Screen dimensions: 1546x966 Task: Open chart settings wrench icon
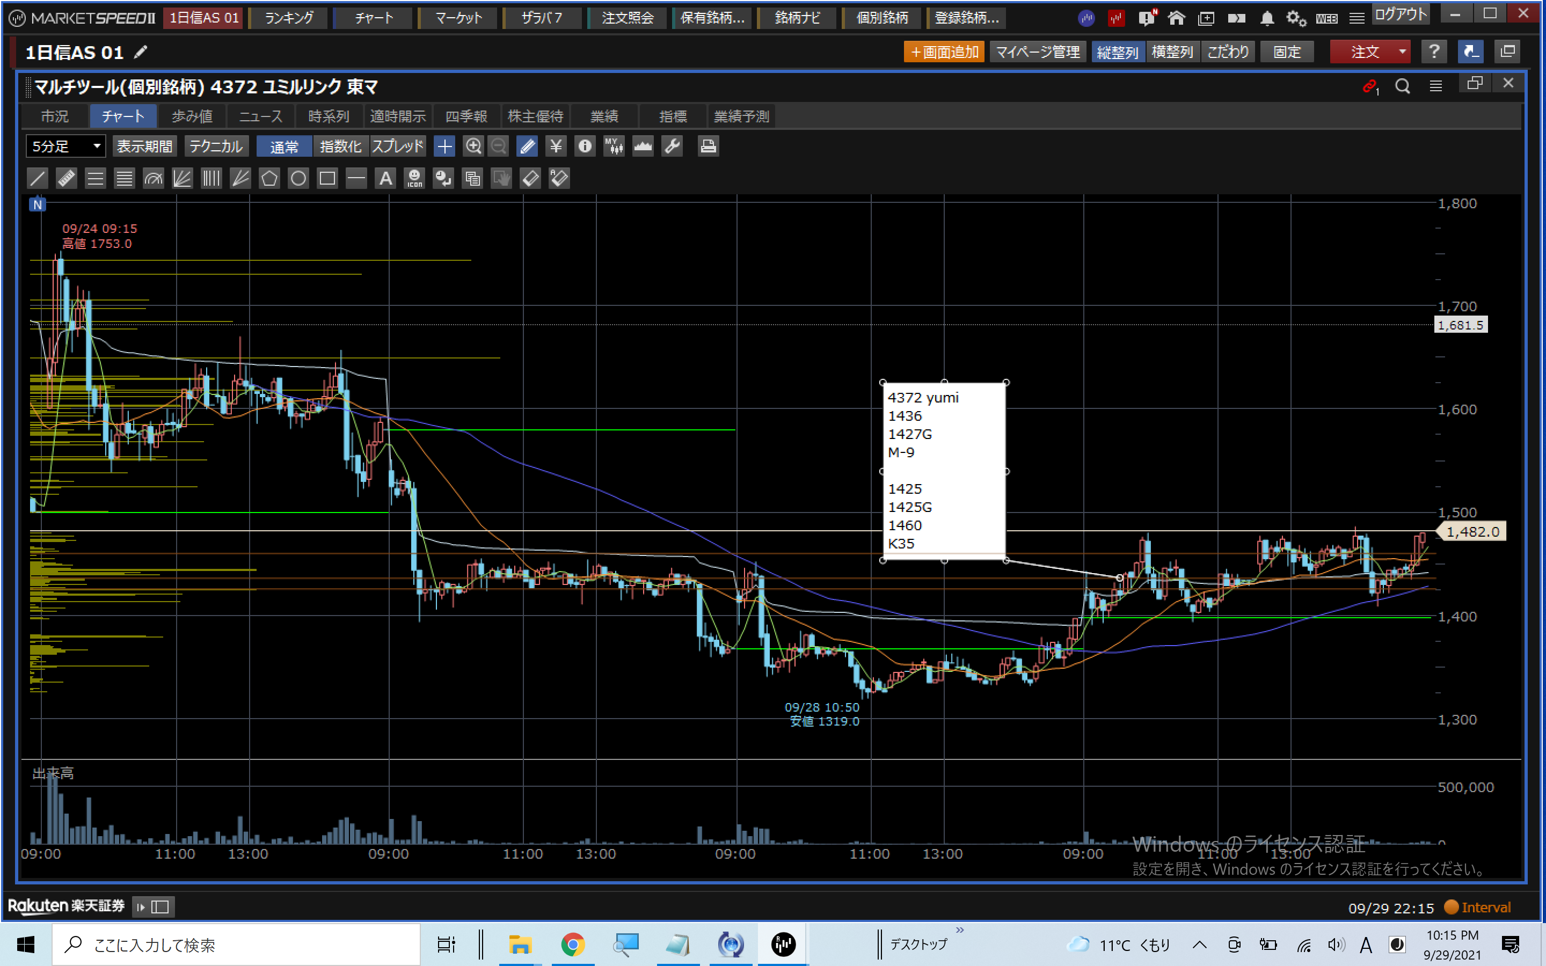[x=672, y=147]
